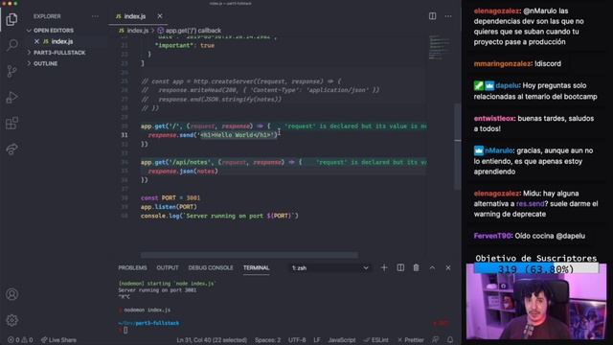Collapse the Open Editors section
Image resolution: width=613 pixels, height=345 pixels.
pyautogui.click(x=54, y=30)
